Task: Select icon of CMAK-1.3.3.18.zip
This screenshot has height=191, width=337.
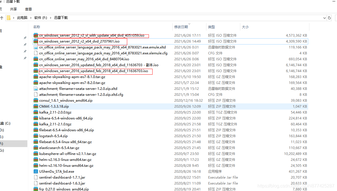Action: pyautogui.click(x=36, y=106)
